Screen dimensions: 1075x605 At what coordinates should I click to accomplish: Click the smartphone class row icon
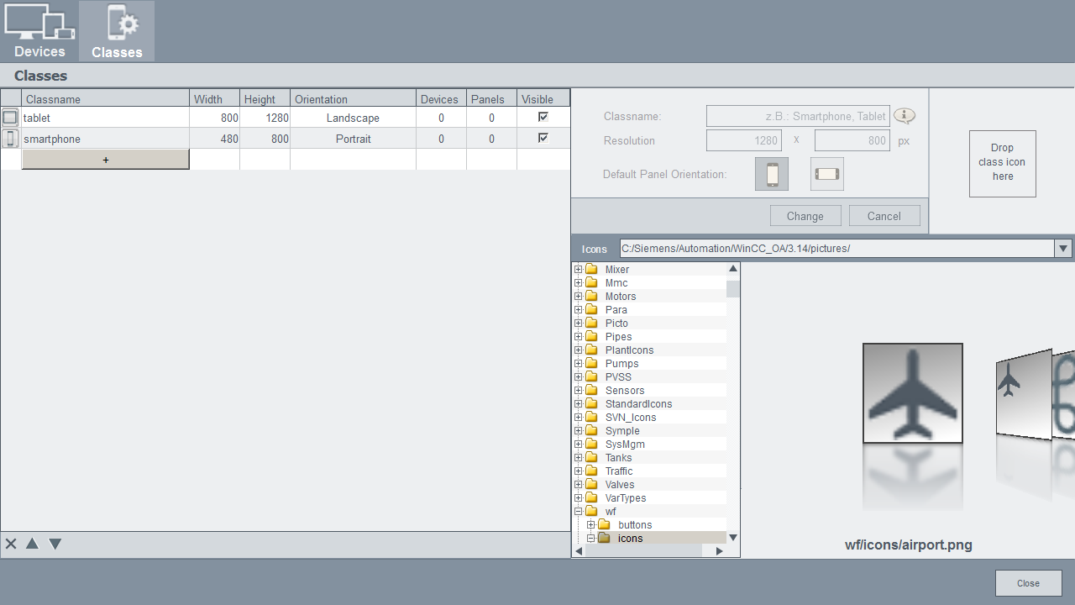pos(10,139)
